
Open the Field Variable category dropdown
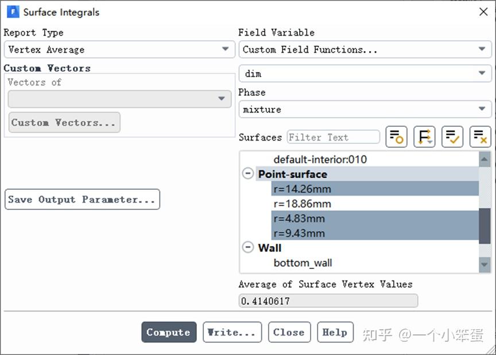coord(365,49)
